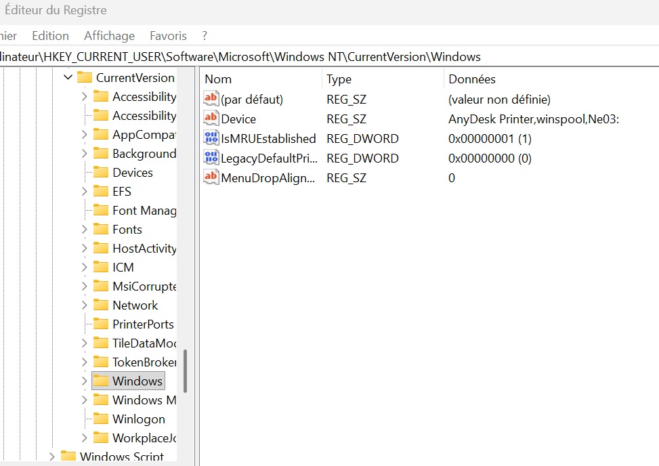
Task: Select the MenuDropAlign... string icon
Action: tap(211, 177)
